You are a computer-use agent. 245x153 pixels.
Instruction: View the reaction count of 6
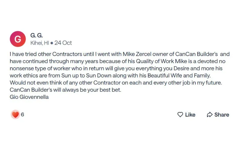(22, 114)
